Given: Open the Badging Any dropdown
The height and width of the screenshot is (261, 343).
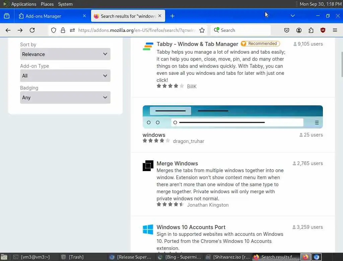Looking at the screenshot, I should click(x=65, y=98).
